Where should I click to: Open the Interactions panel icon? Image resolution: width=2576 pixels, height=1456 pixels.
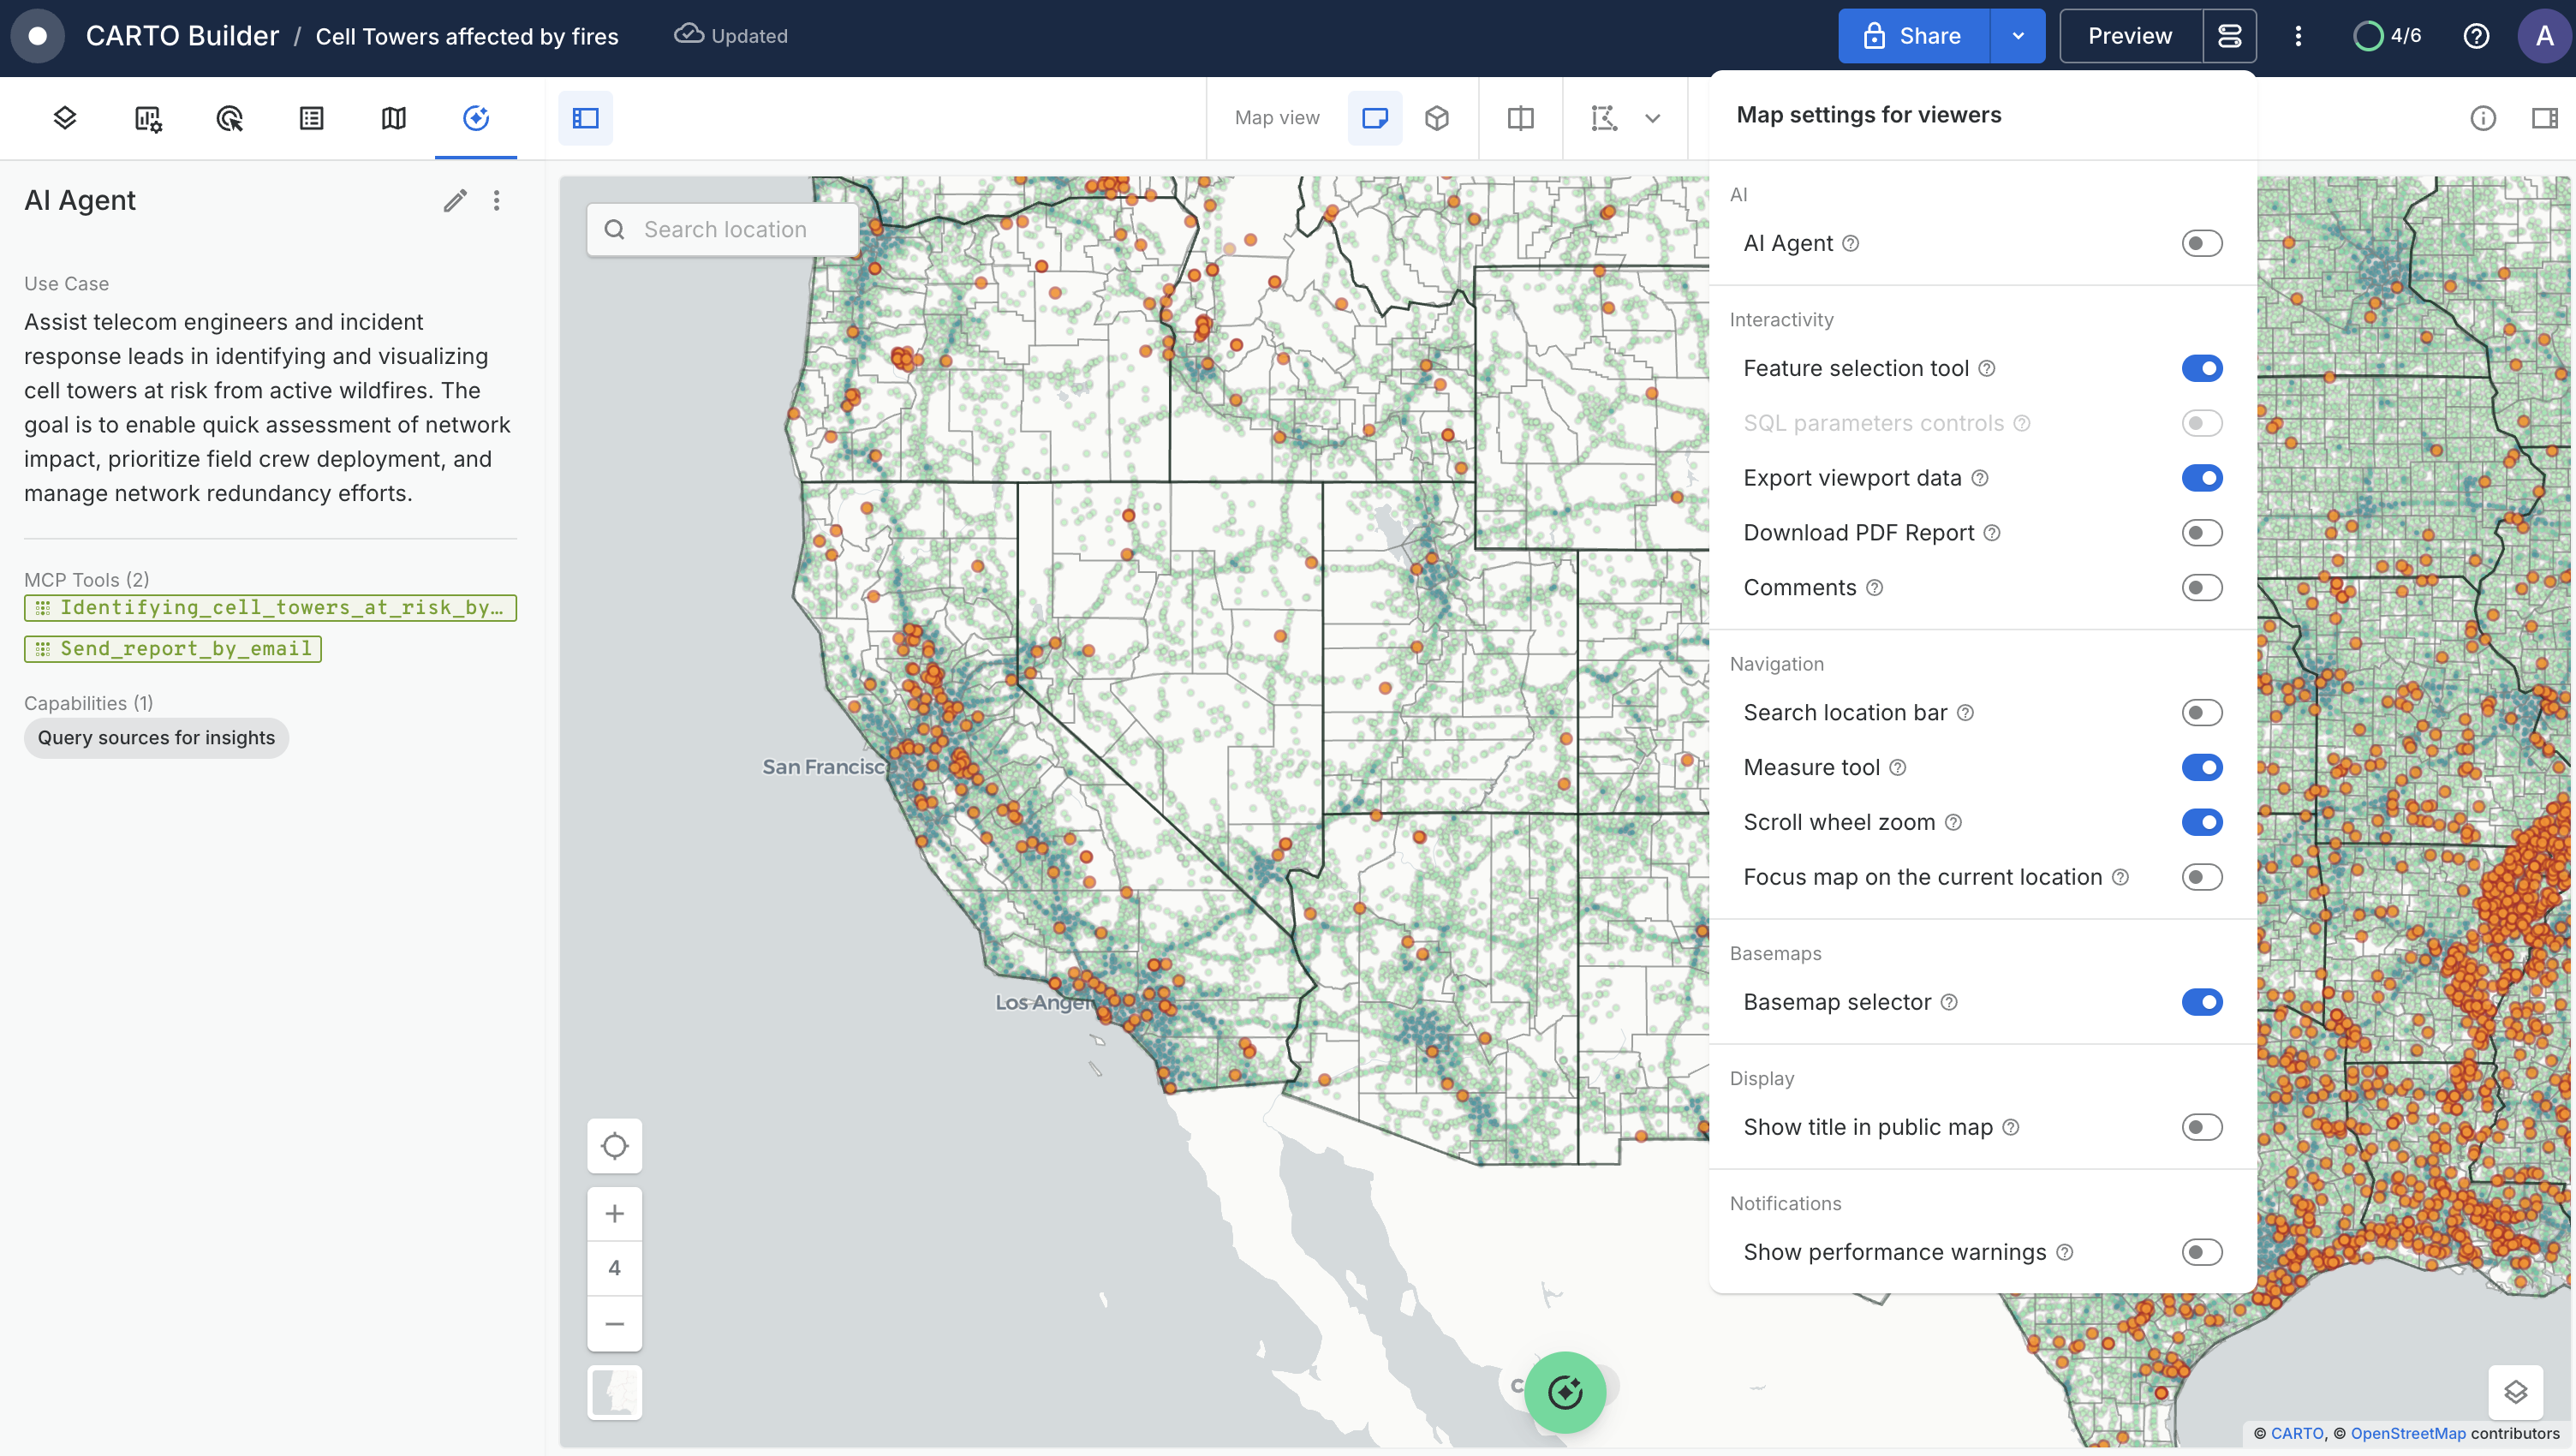(230, 118)
